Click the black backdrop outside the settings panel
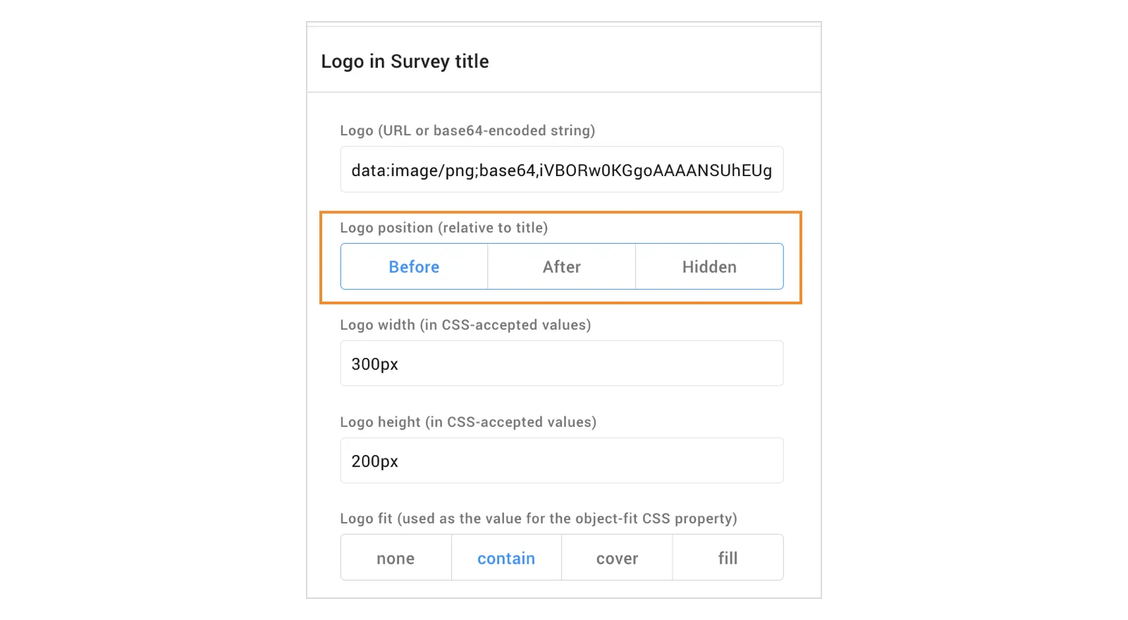The height and width of the screenshot is (620, 1128). click(141, 310)
